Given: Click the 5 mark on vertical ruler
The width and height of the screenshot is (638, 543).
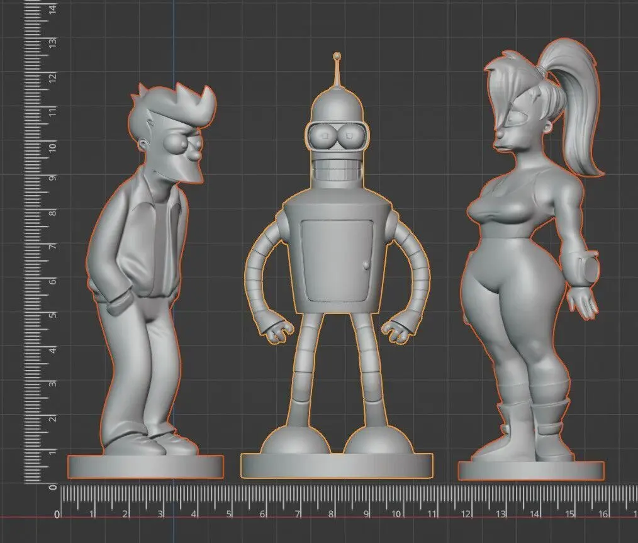Looking at the screenshot, I should 53,315.
